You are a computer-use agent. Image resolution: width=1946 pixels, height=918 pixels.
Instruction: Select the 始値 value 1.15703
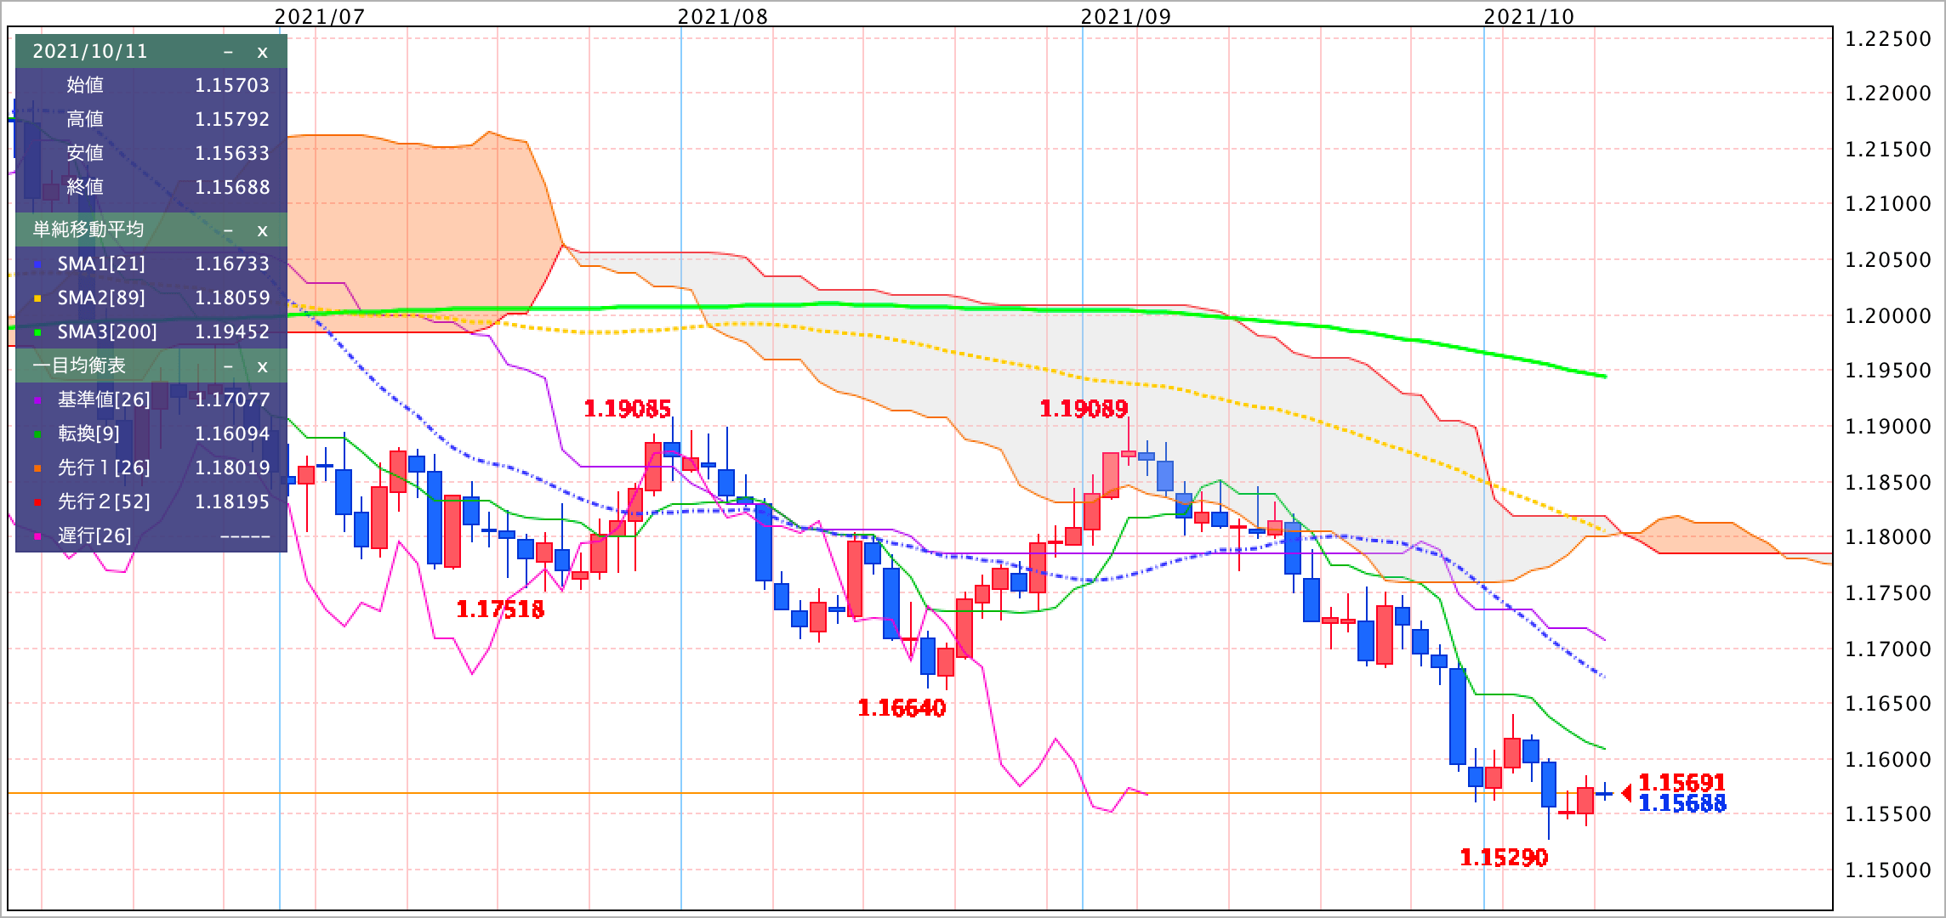coord(232,85)
